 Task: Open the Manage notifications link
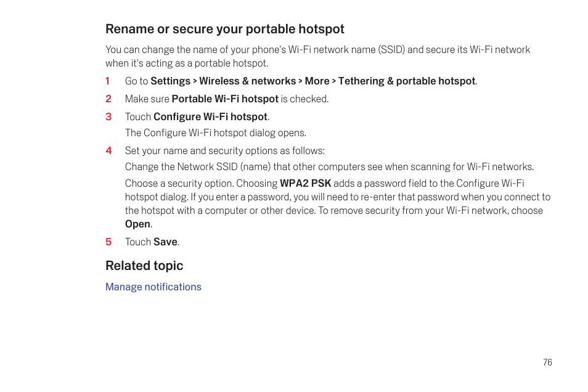pyautogui.click(x=153, y=287)
